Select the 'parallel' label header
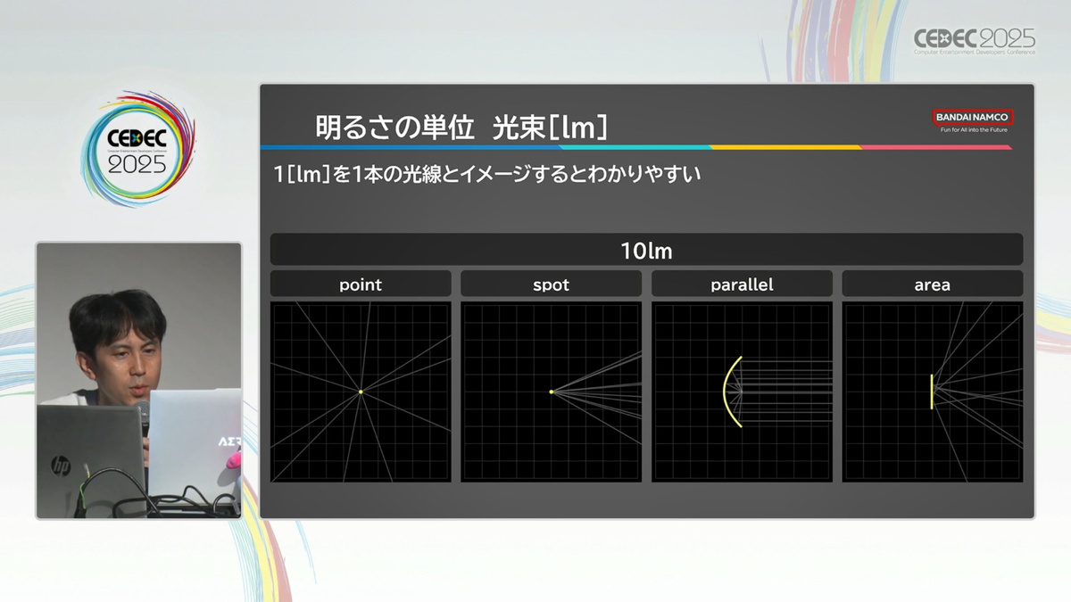The width and height of the screenshot is (1071, 602). [x=742, y=285]
